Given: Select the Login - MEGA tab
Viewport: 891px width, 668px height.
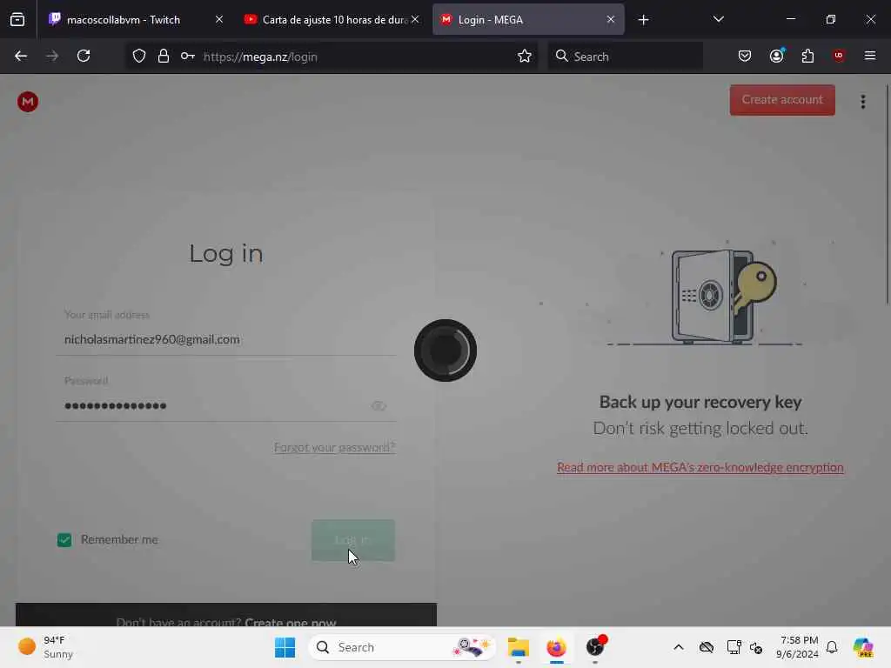Looking at the screenshot, I should tap(528, 20).
